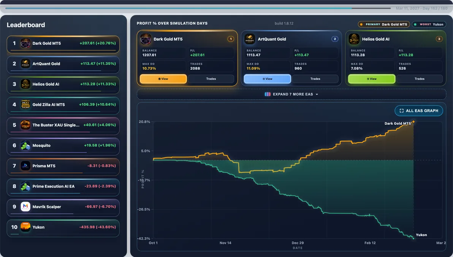Click the Prime Execution AI EA avatar icon
This screenshot has width=453, height=257.
(25, 186)
